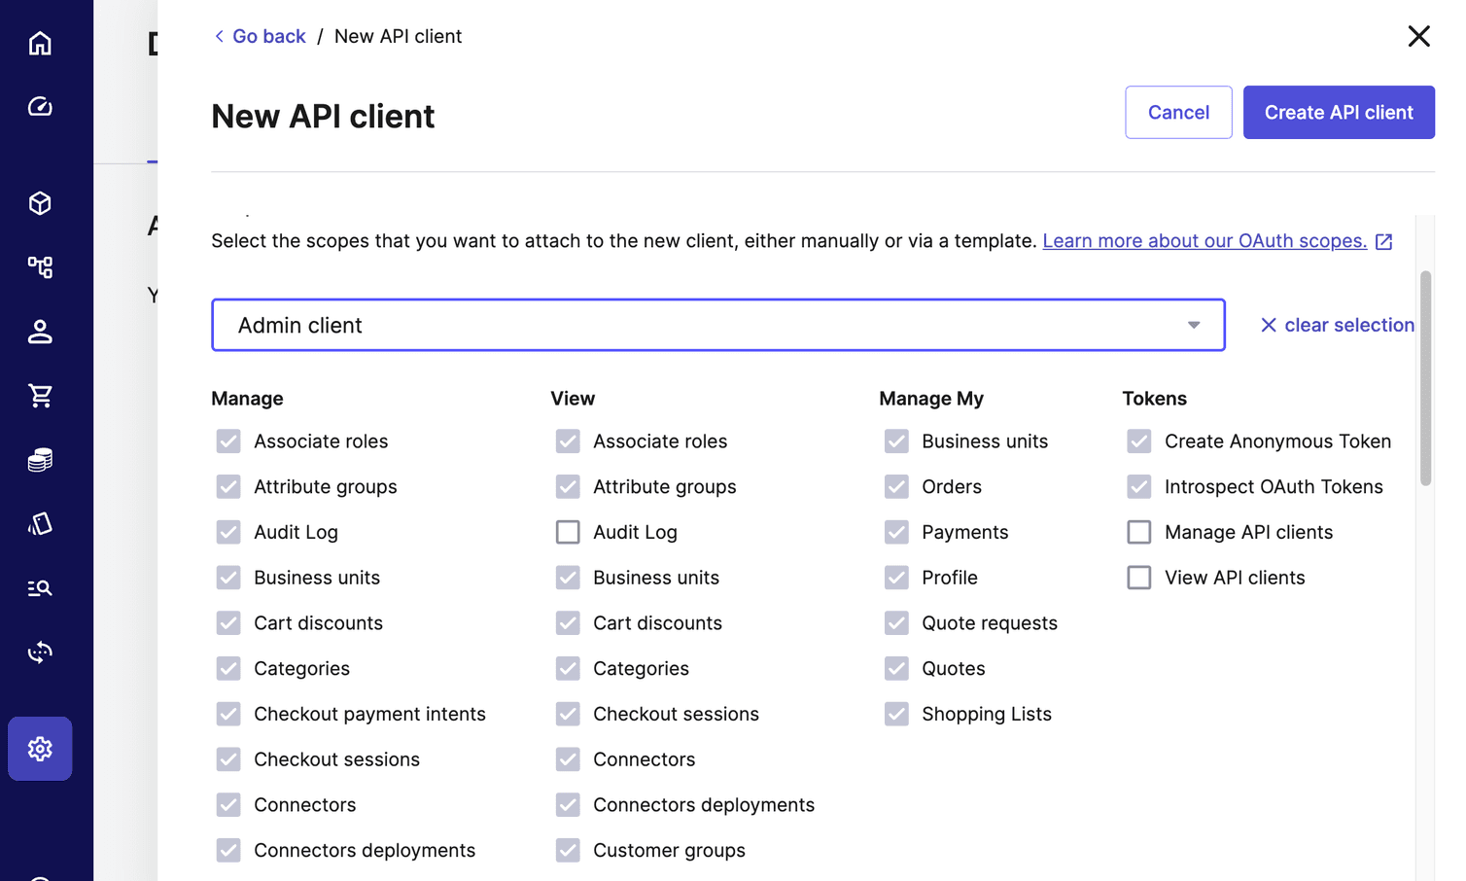The width and height of the screenshot is (1466, 881).
Task: Open Discounts via the coin stack icon
Action: (39, 459)
